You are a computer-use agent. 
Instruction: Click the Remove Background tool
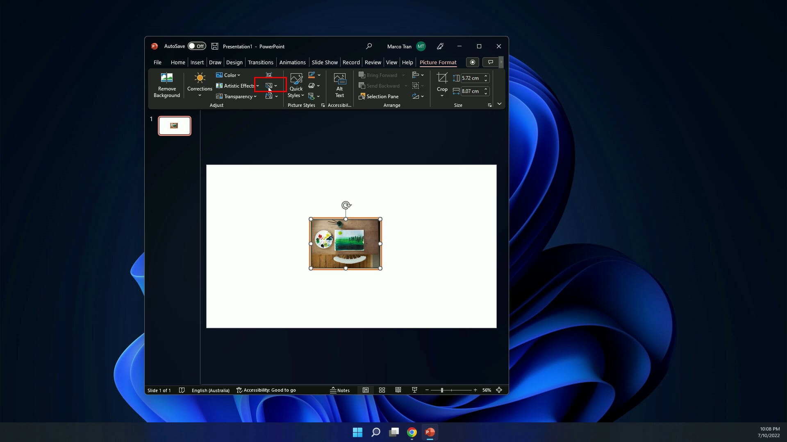(x=166, y=85)
